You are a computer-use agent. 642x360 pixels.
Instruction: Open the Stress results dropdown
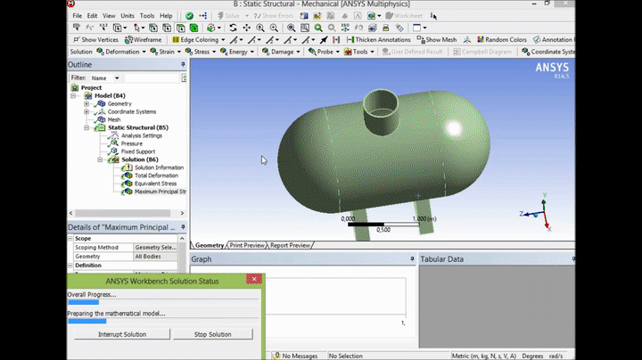(x=201, y=52)
